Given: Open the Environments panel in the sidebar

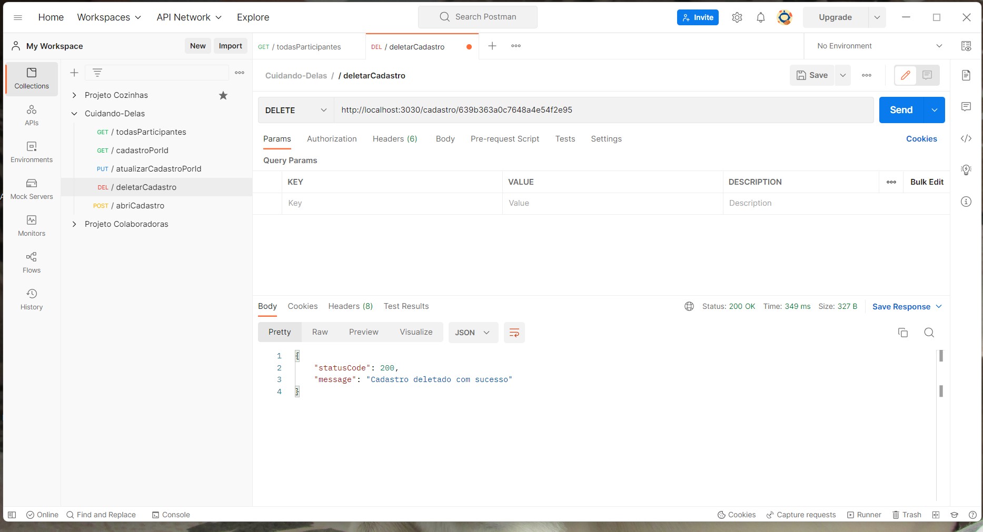Looking at the screenshot, I should point(31,152).
